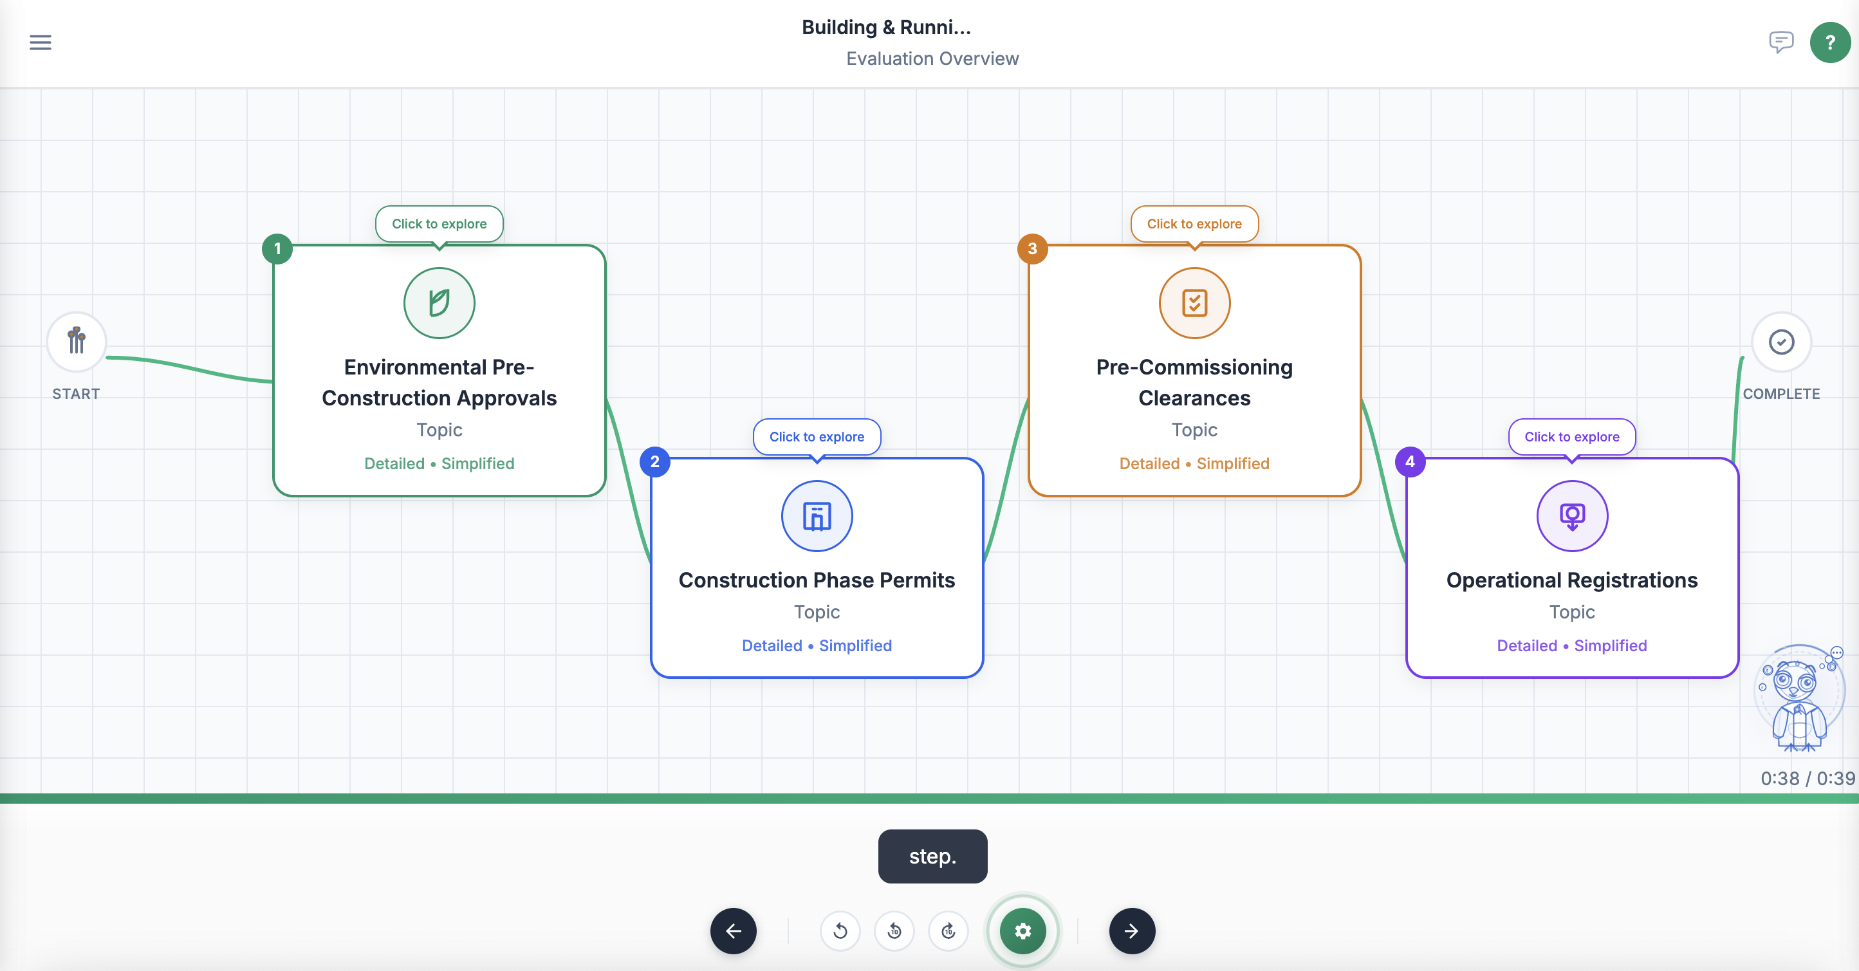Image resolution: width=1859 pixels, height=971 pixels.
Task: Open Construction Phase Permits title
Action: (x=817, y=580)
